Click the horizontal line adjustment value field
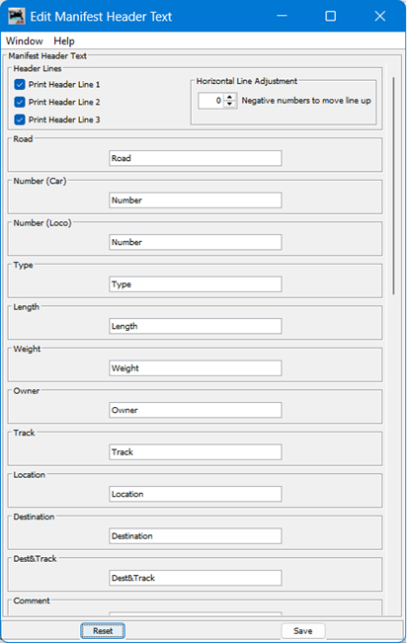The height and width of the screenshot is (643, 407). (210, 101)
